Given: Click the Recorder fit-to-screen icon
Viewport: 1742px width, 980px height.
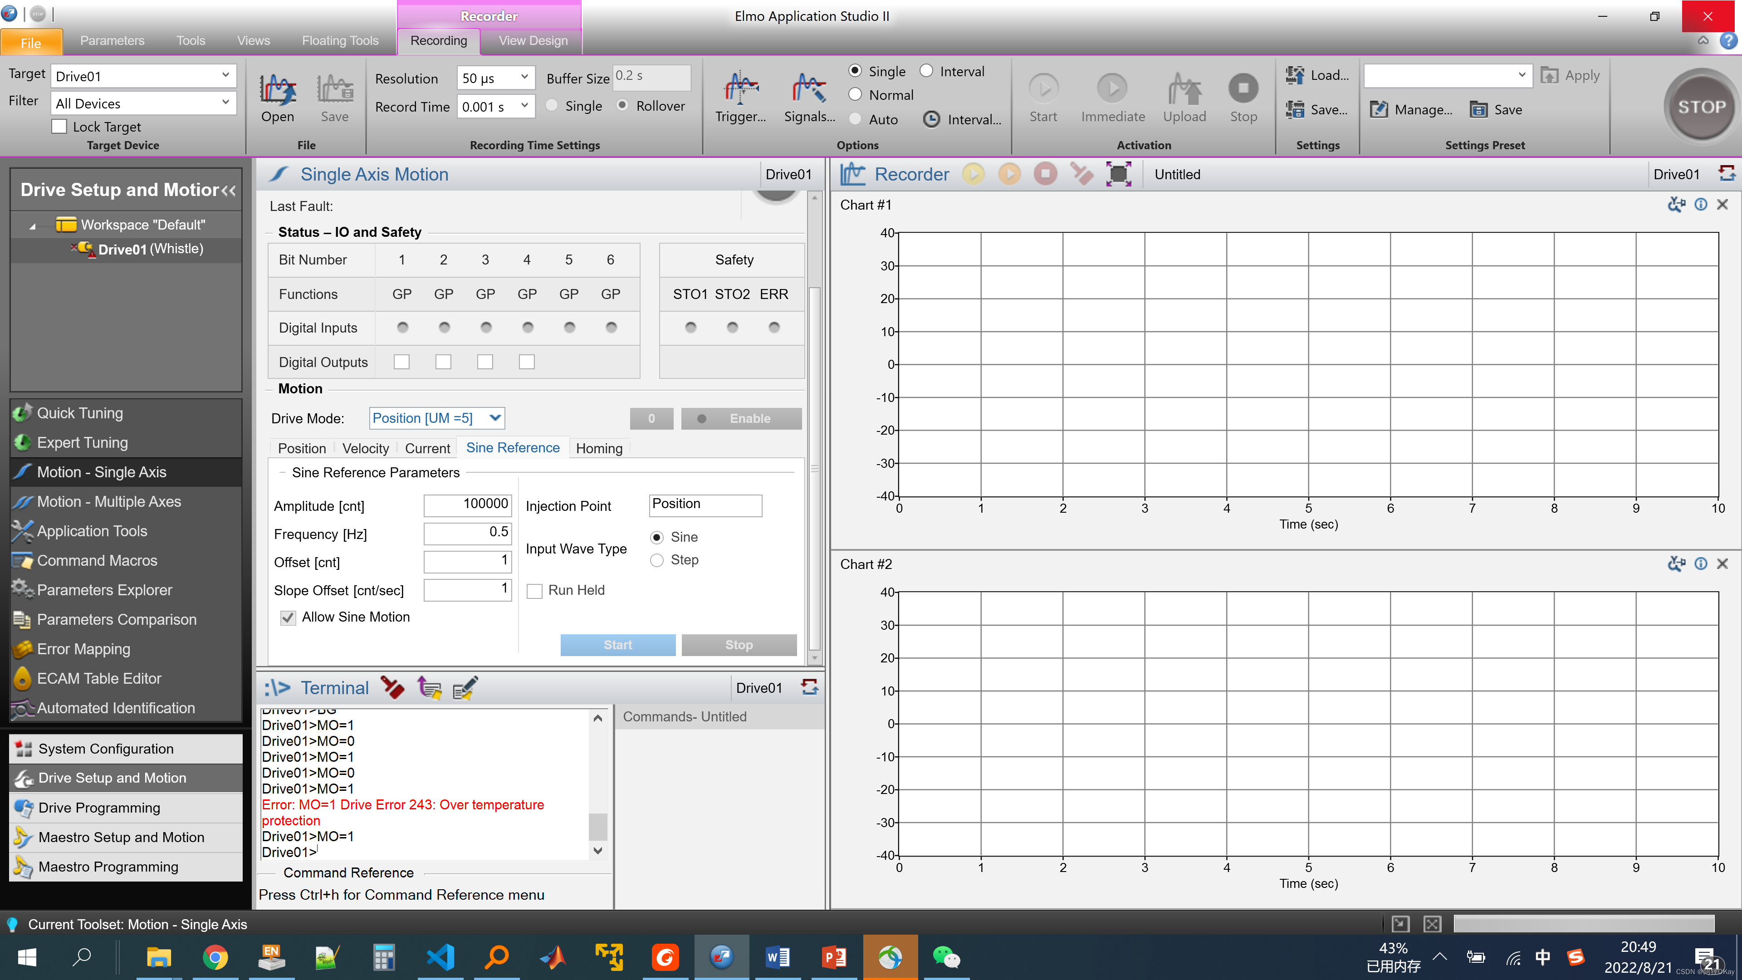Looking at the screenshot, I should click(x=1118, y=175).
